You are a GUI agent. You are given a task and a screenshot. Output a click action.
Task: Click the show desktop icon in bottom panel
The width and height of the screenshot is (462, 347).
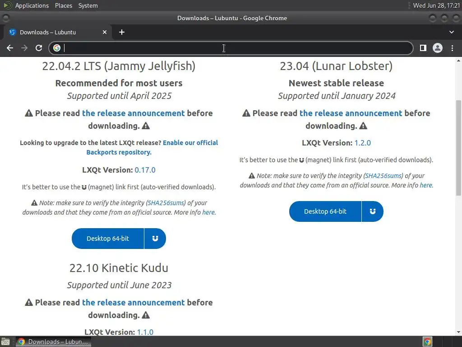(5, 342)
